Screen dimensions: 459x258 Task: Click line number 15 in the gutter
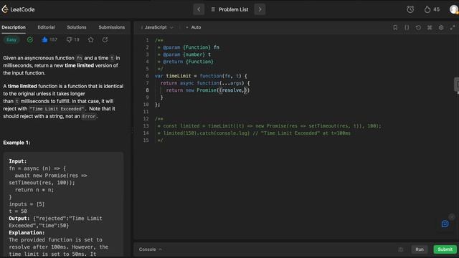[146, 140]
